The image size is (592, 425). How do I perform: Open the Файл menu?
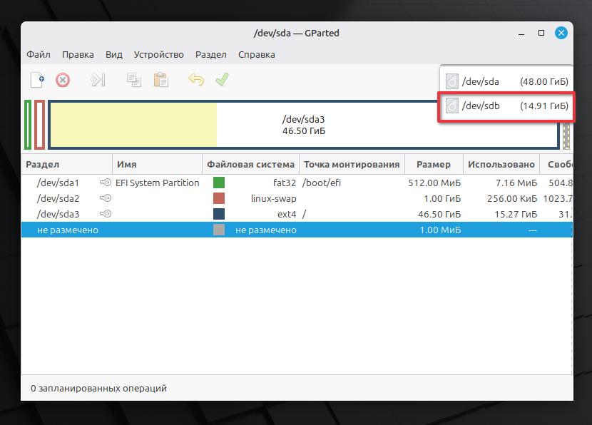tap(38, 55)
